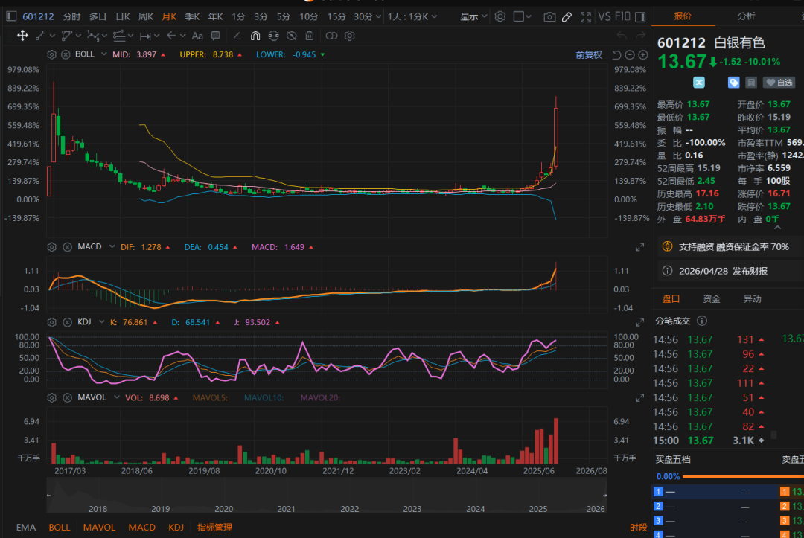Open the layout square dropdown

pyautogui.click(x=523, y=16)
